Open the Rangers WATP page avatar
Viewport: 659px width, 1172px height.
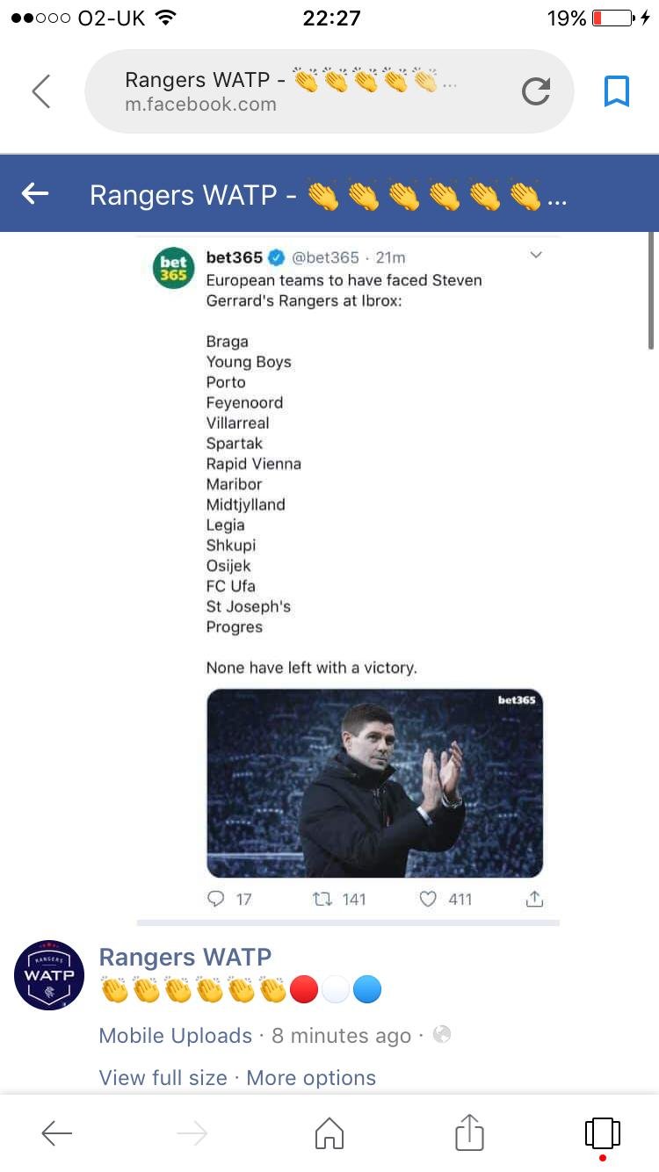point(49,974)
